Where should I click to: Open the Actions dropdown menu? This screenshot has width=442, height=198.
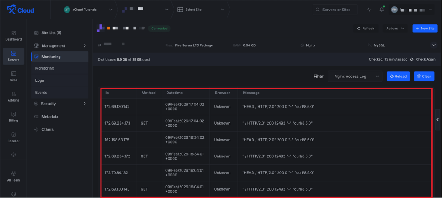395,29
